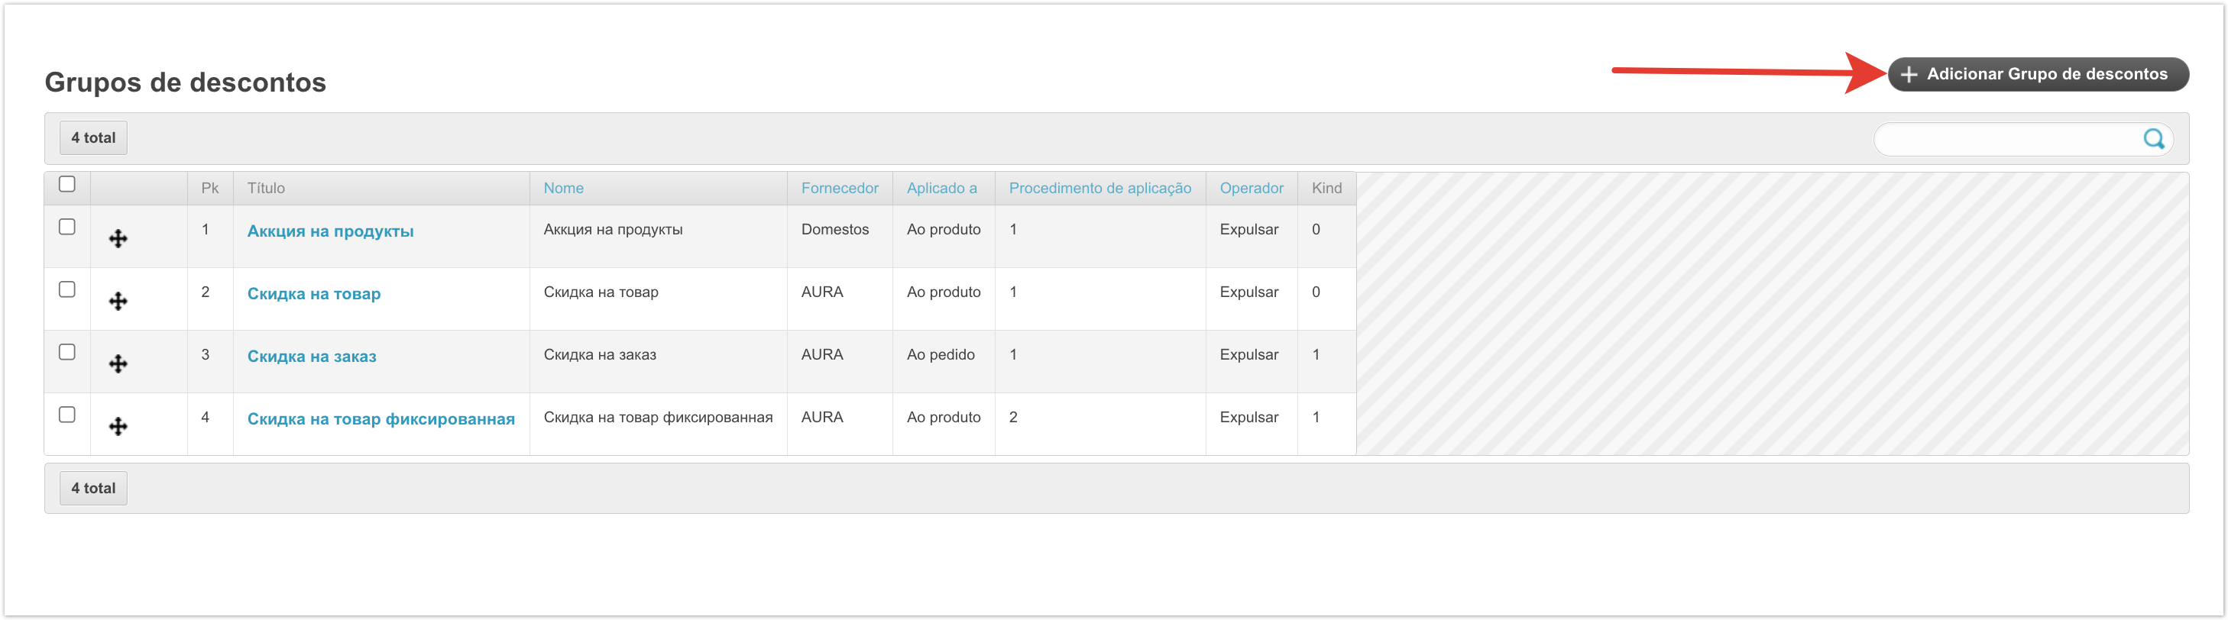The height and width of the screenshot is (620, 2228).
Task: Click drag handle for the pk 4 row
Action: click(x=118, y=426)
